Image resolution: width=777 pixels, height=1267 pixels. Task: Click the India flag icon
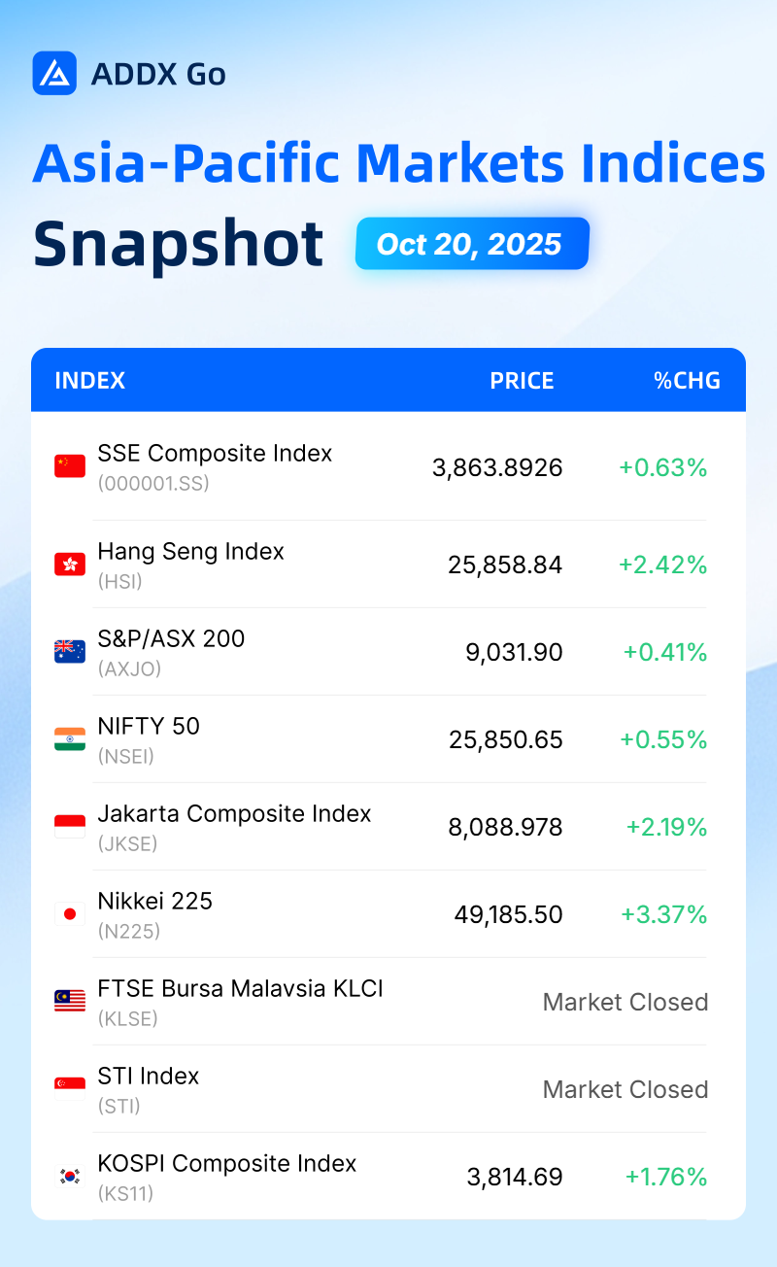pyautogui.click(x=70, y=739)
